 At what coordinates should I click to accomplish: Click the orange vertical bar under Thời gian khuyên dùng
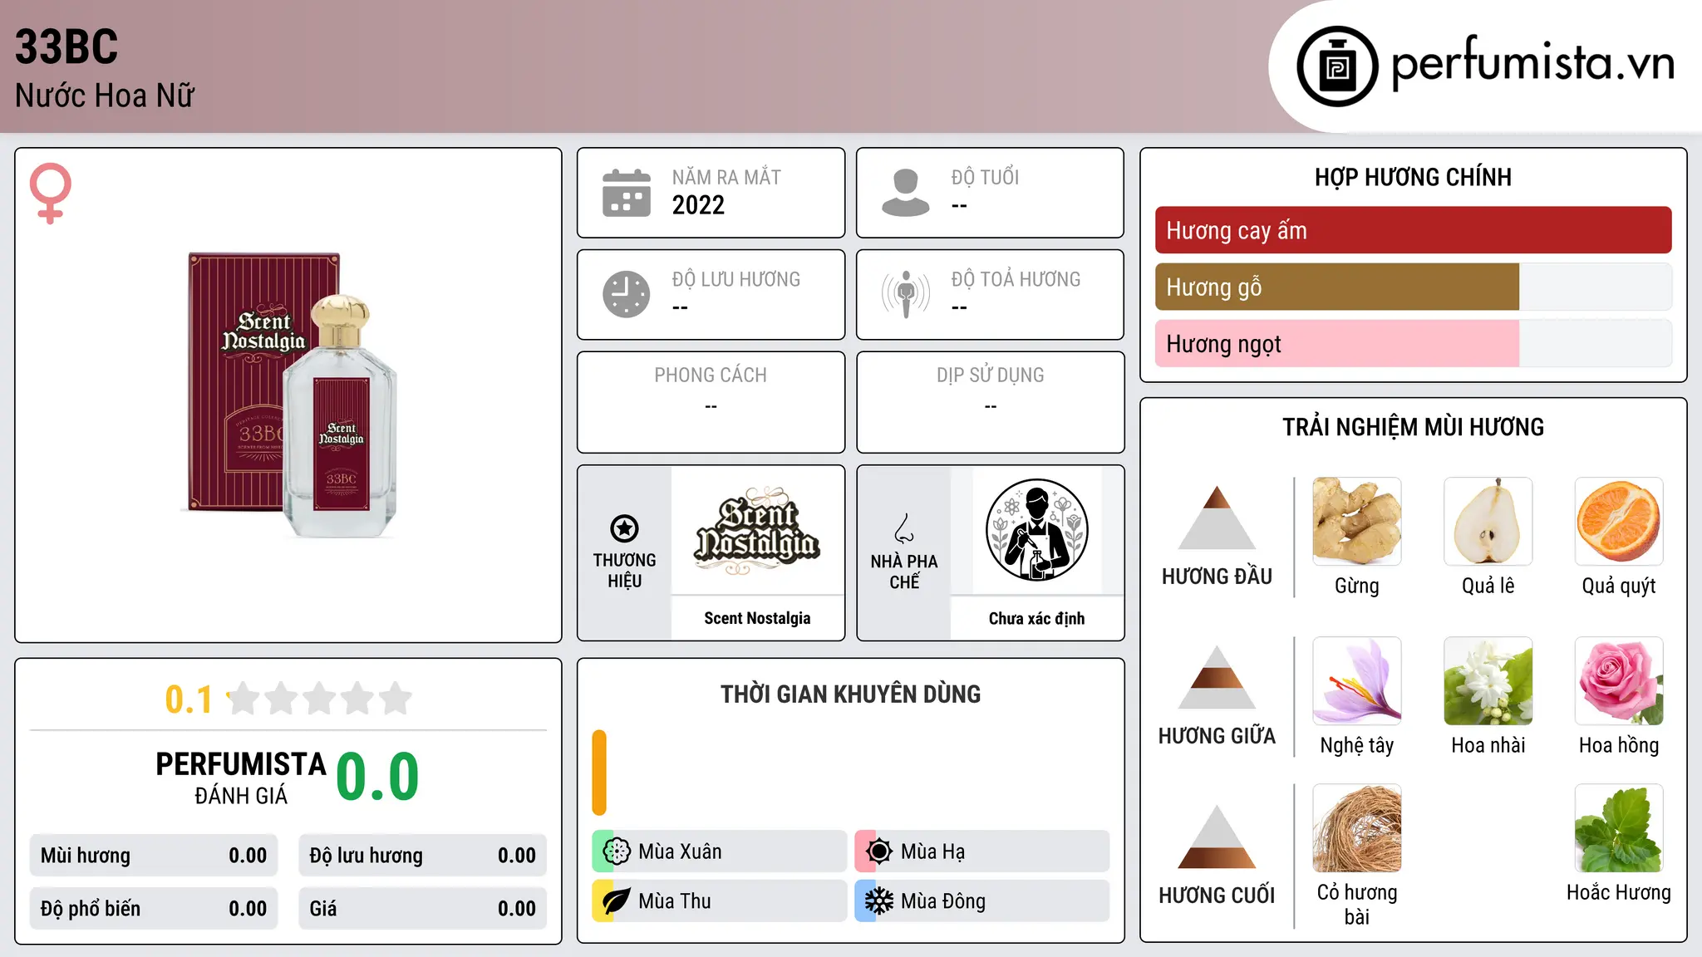point(599,773)
